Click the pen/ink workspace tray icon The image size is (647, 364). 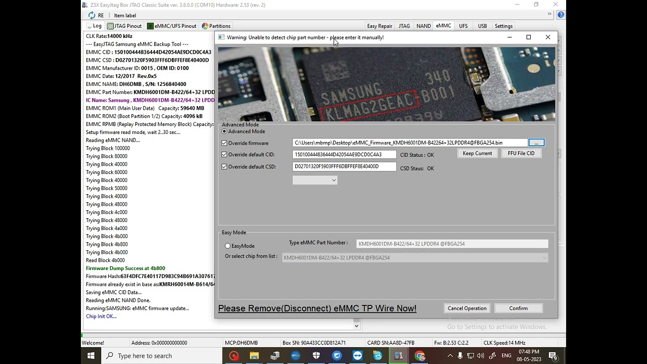(x=493, y=356)
